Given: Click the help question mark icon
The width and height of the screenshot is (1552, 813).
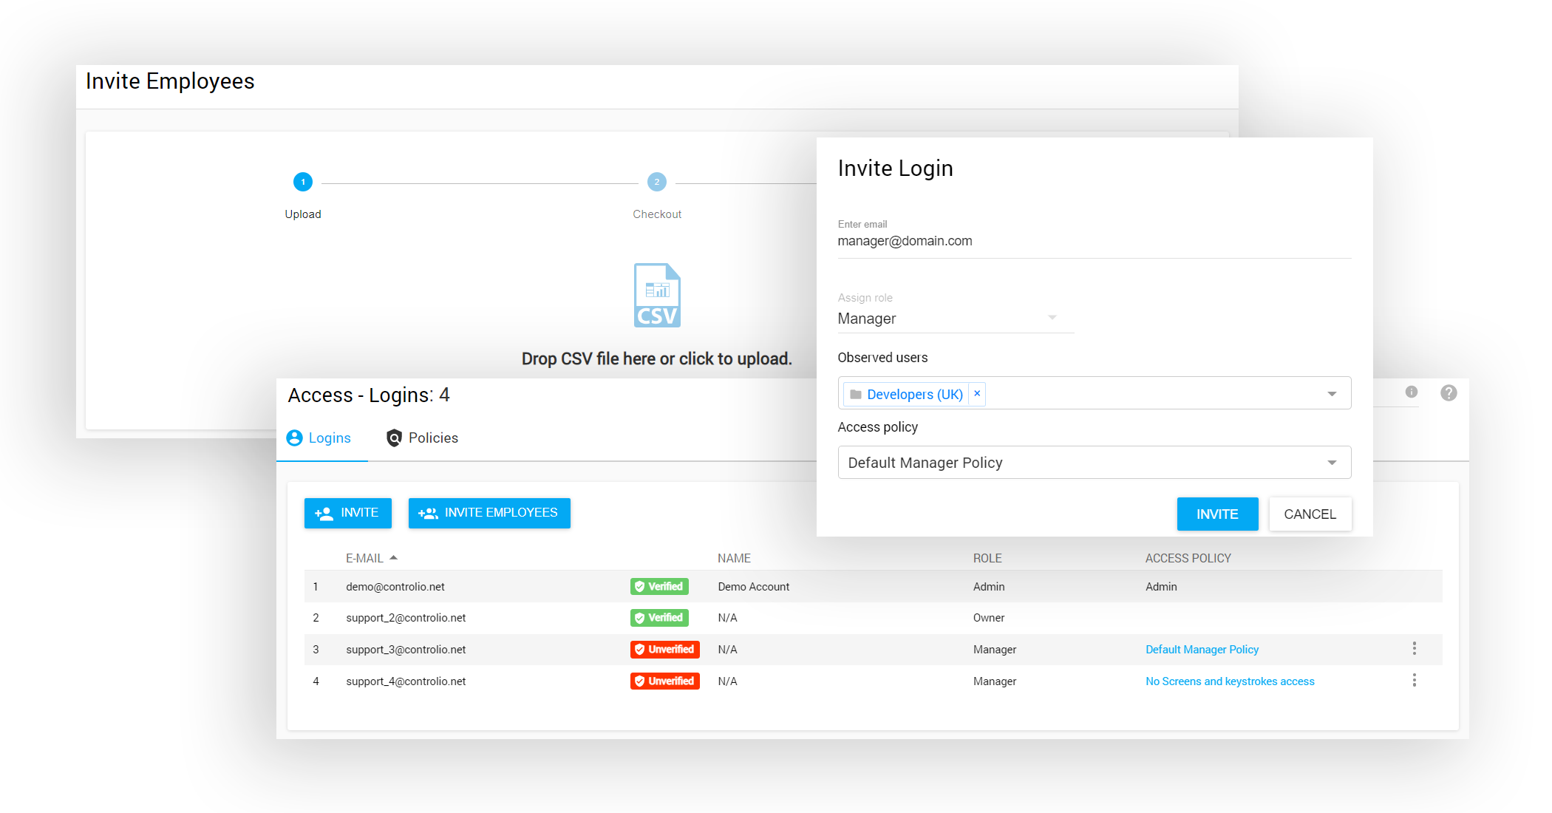Looking at the screenshot, I should pos(1449,393).
